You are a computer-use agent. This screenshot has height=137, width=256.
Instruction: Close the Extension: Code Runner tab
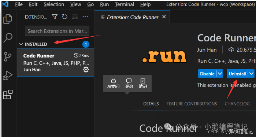(164, 16)
